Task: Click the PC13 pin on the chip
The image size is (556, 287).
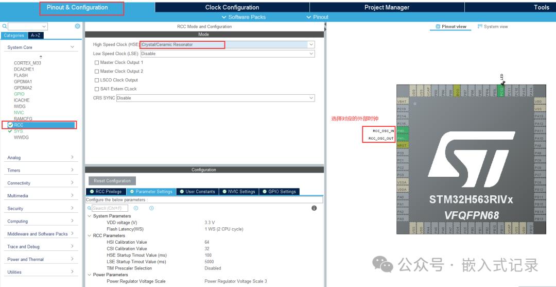Action: (403, 109)
